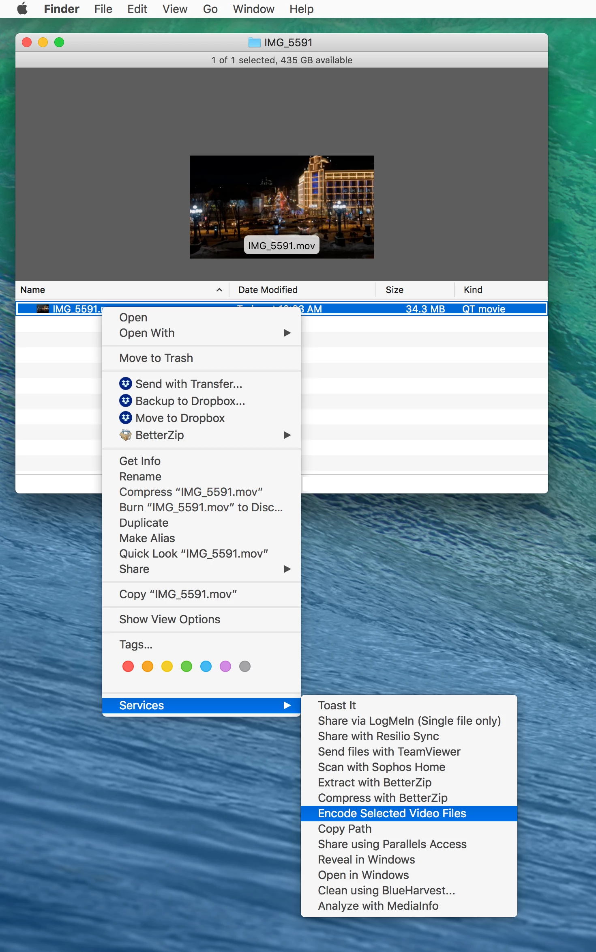Click the Dropbox icon beside Move to Dropbox
This screenshot has width=596, height=952.
coord(126,418)
